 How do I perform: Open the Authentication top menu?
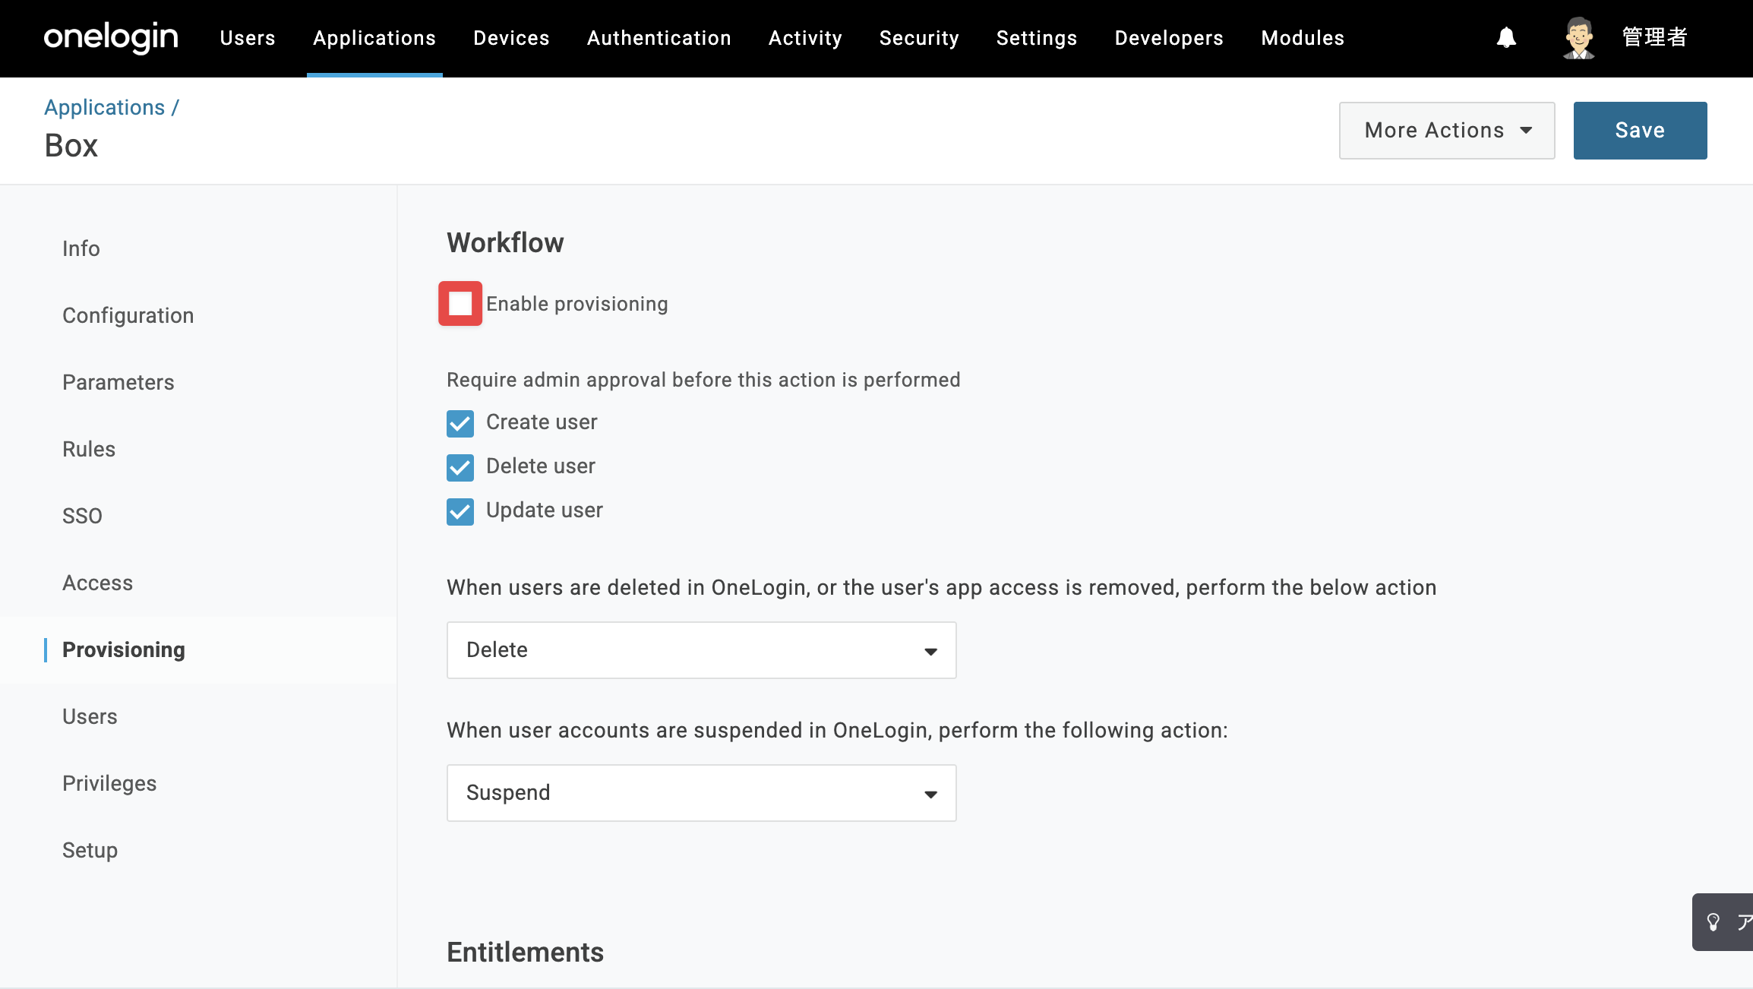659,38
